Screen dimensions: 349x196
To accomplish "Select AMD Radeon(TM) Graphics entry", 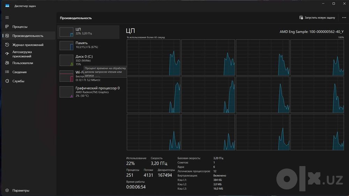I will (88, 92).
